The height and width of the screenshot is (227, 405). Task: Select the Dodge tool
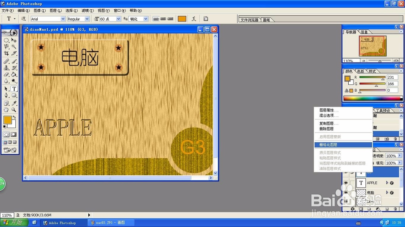14,81
